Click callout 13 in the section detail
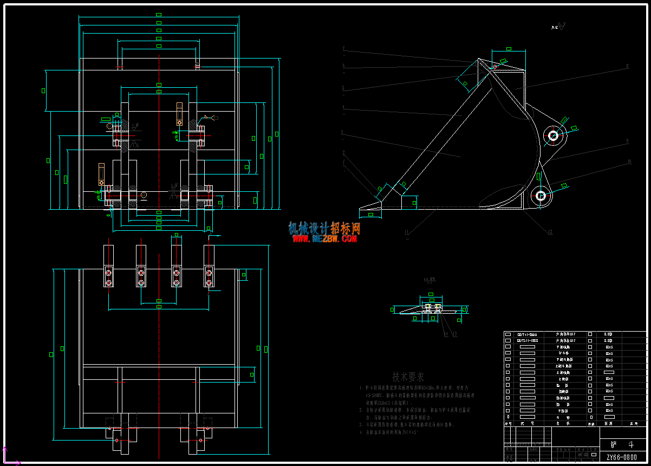Screen dimensions: 651x466 click(455, 335)
